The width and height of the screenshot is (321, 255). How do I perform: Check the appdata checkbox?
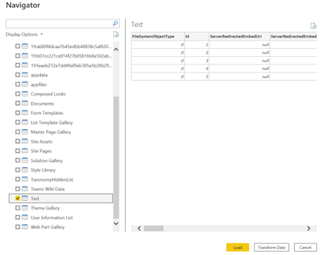click(17, 75)
